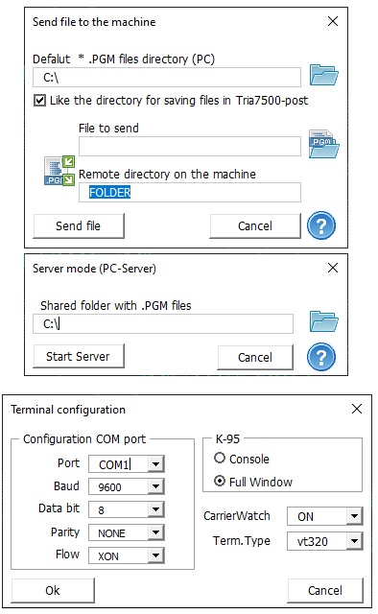Confirm terminal configuration with Ok
Viewport: 378px width, 614px height.
53,591
